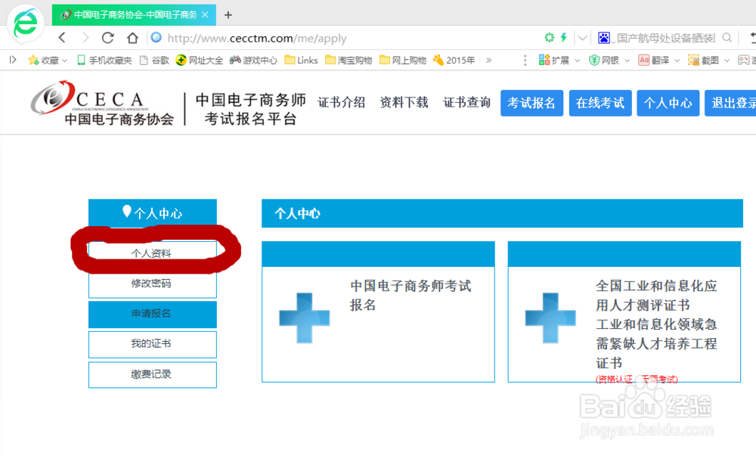Click the 在线考试 button
This screenshot has width=756, height=456.
[600, 103]
